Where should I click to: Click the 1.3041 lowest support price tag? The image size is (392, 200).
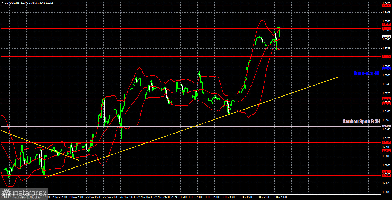pos(386,175)
